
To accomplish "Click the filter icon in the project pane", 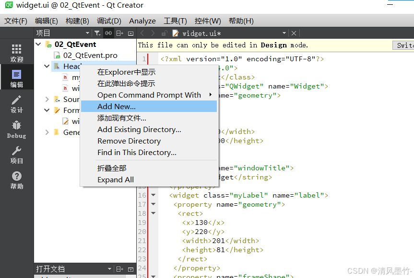I will pos(97,33).
